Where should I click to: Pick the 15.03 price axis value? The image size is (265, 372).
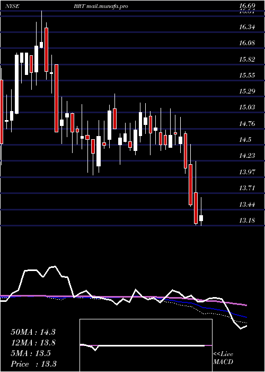click(x=248, y=107)
